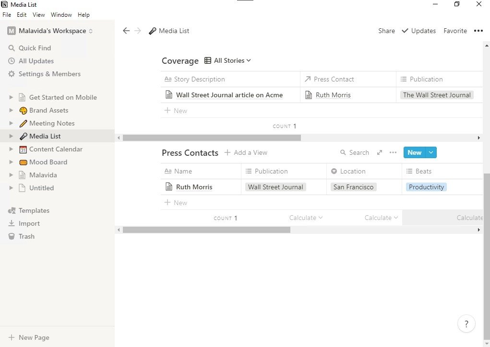Click the forward navigation arrow

coord(138,31)
